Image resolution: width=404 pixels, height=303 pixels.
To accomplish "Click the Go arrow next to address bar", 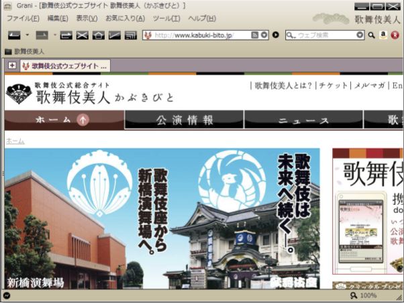I will pyautogui.click(x=276, y=35).
